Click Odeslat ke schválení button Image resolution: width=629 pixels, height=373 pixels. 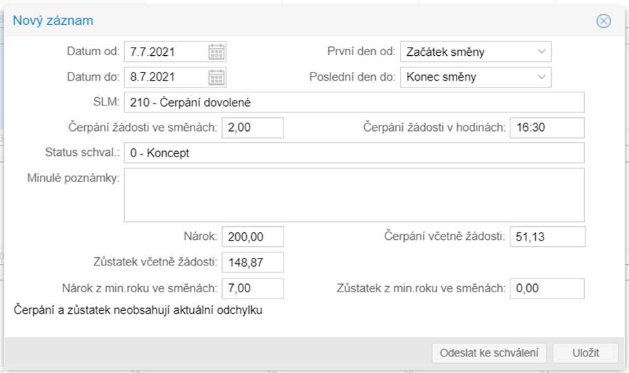point(489,353)
